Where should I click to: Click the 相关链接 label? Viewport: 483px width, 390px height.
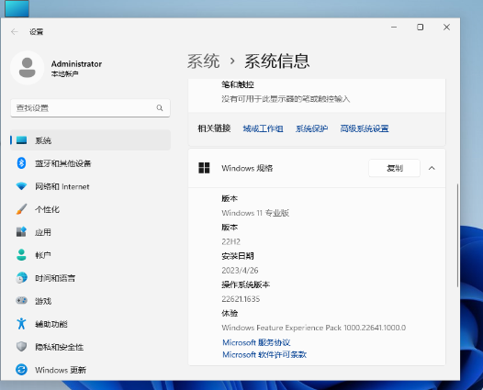click(x=214, y=128)
